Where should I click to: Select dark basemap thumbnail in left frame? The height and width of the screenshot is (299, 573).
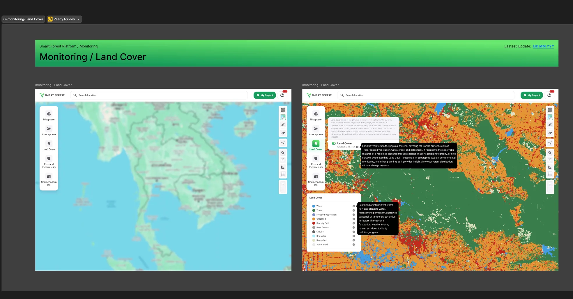point(283,110)
